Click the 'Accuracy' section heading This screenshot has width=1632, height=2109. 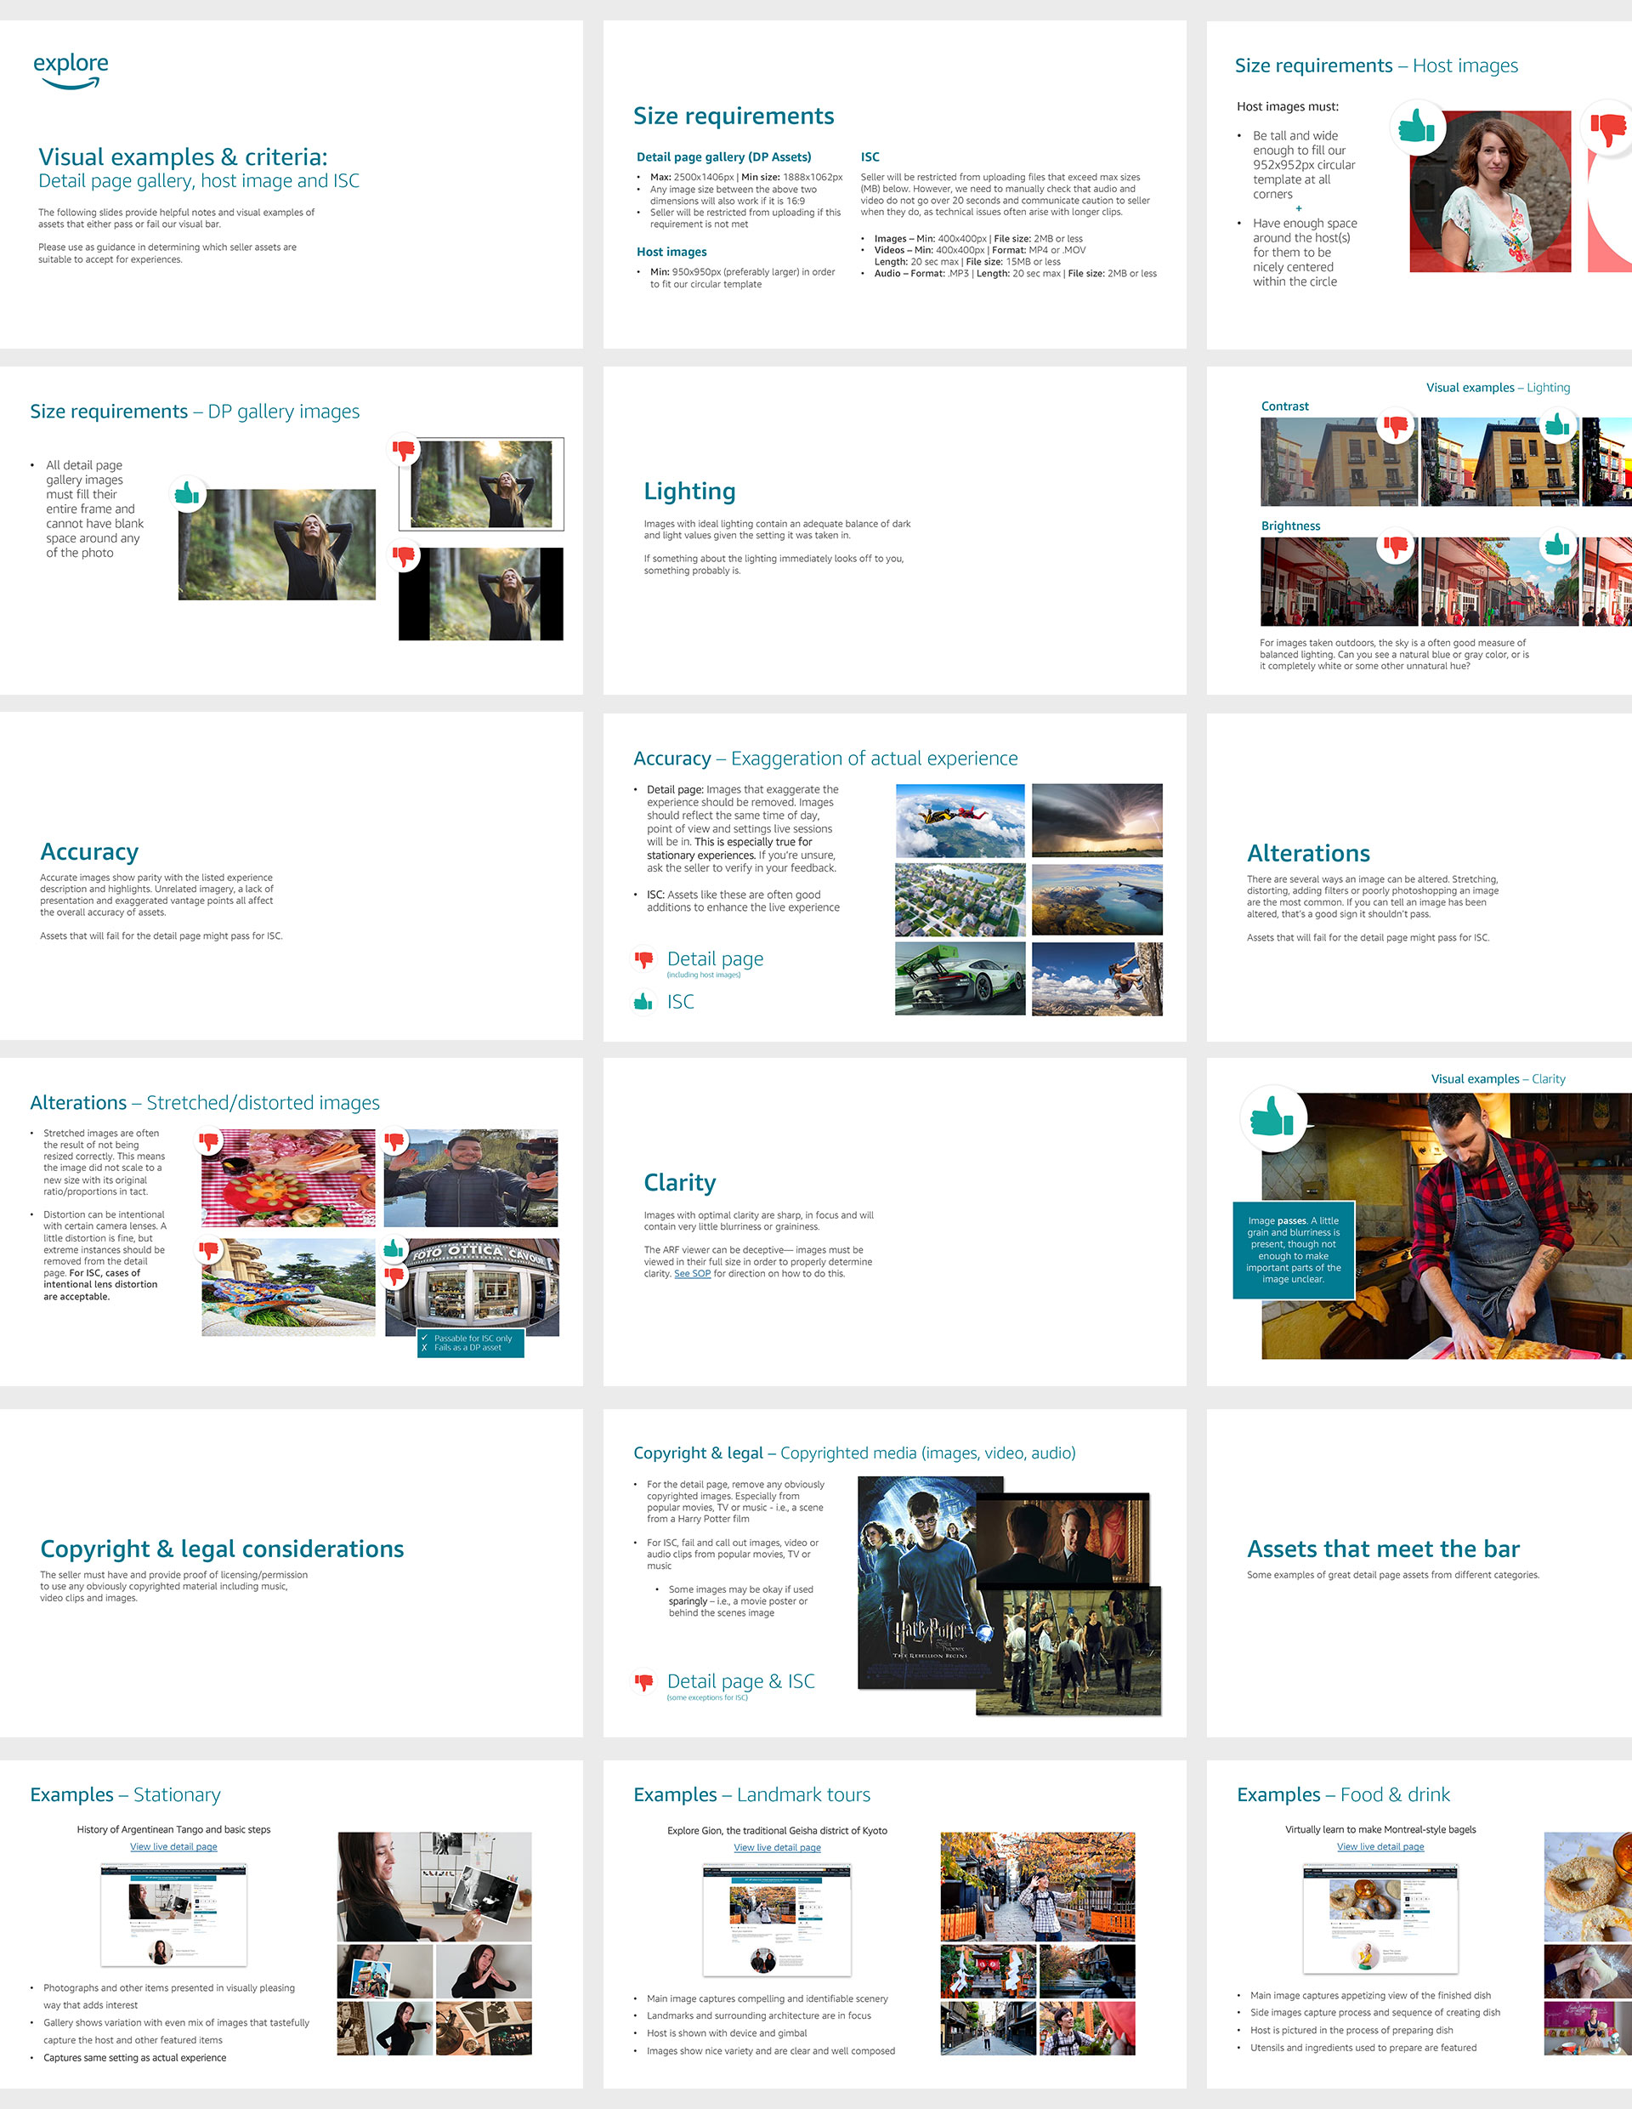coord(88,852)
